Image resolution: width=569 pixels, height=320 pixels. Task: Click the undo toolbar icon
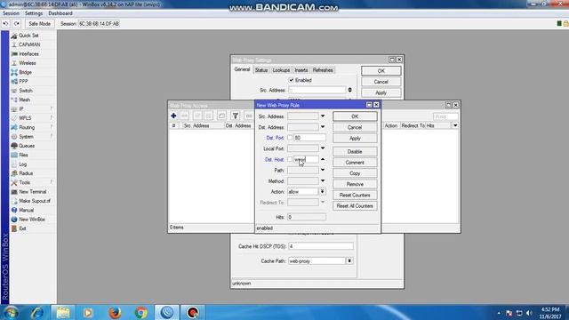(x=5, y=24)
